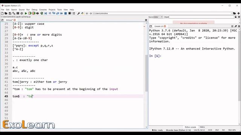Close the temp.py editor tab
Image resolution: width=241 pixels, height=135 pixels.
(x=15, y=20)
